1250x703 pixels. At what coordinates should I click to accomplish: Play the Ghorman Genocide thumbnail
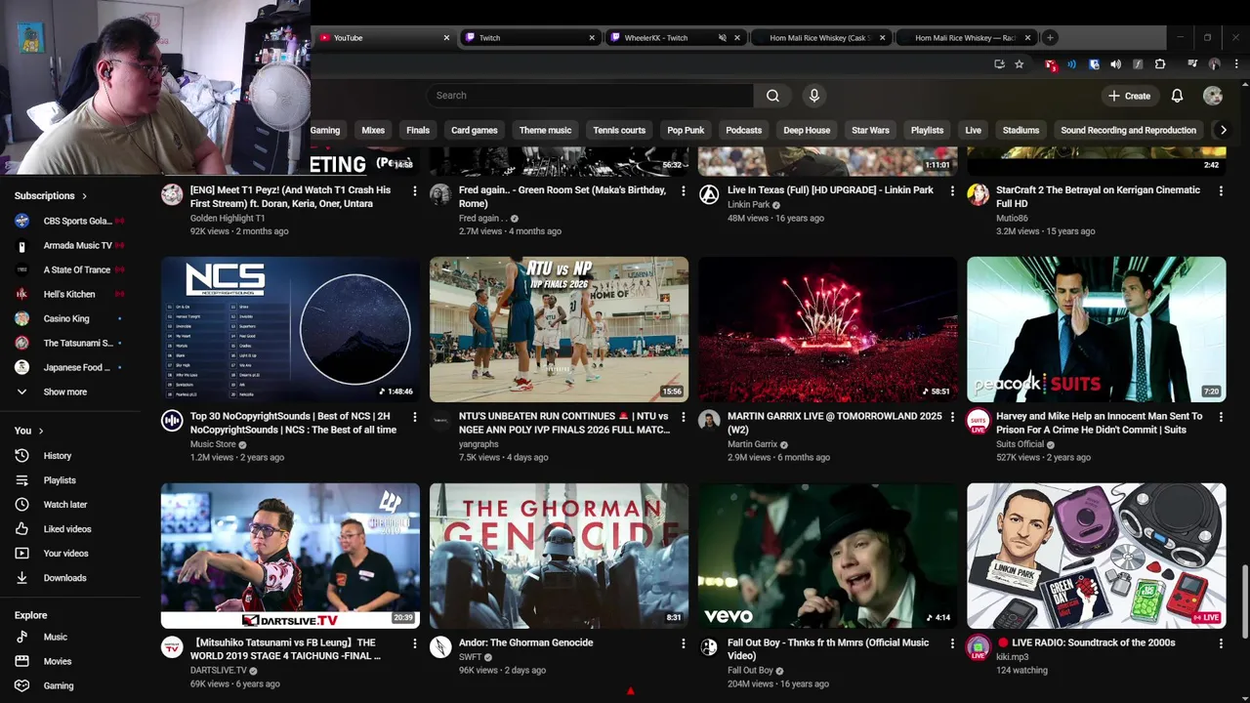click(x=559, y=556)
